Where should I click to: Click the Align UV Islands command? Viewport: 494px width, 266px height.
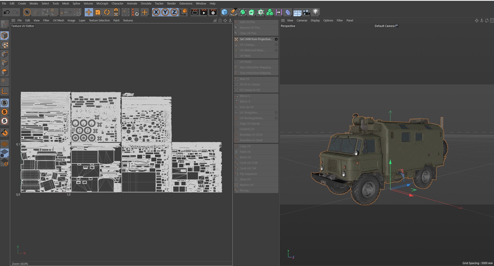click(x=256, y=124)
